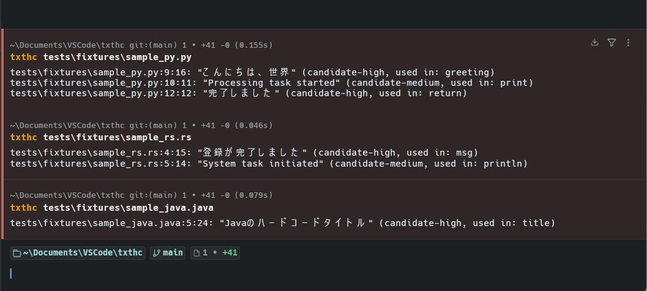
Task: Click the file icon in the changes chip
Action: [x=197, y=253]
